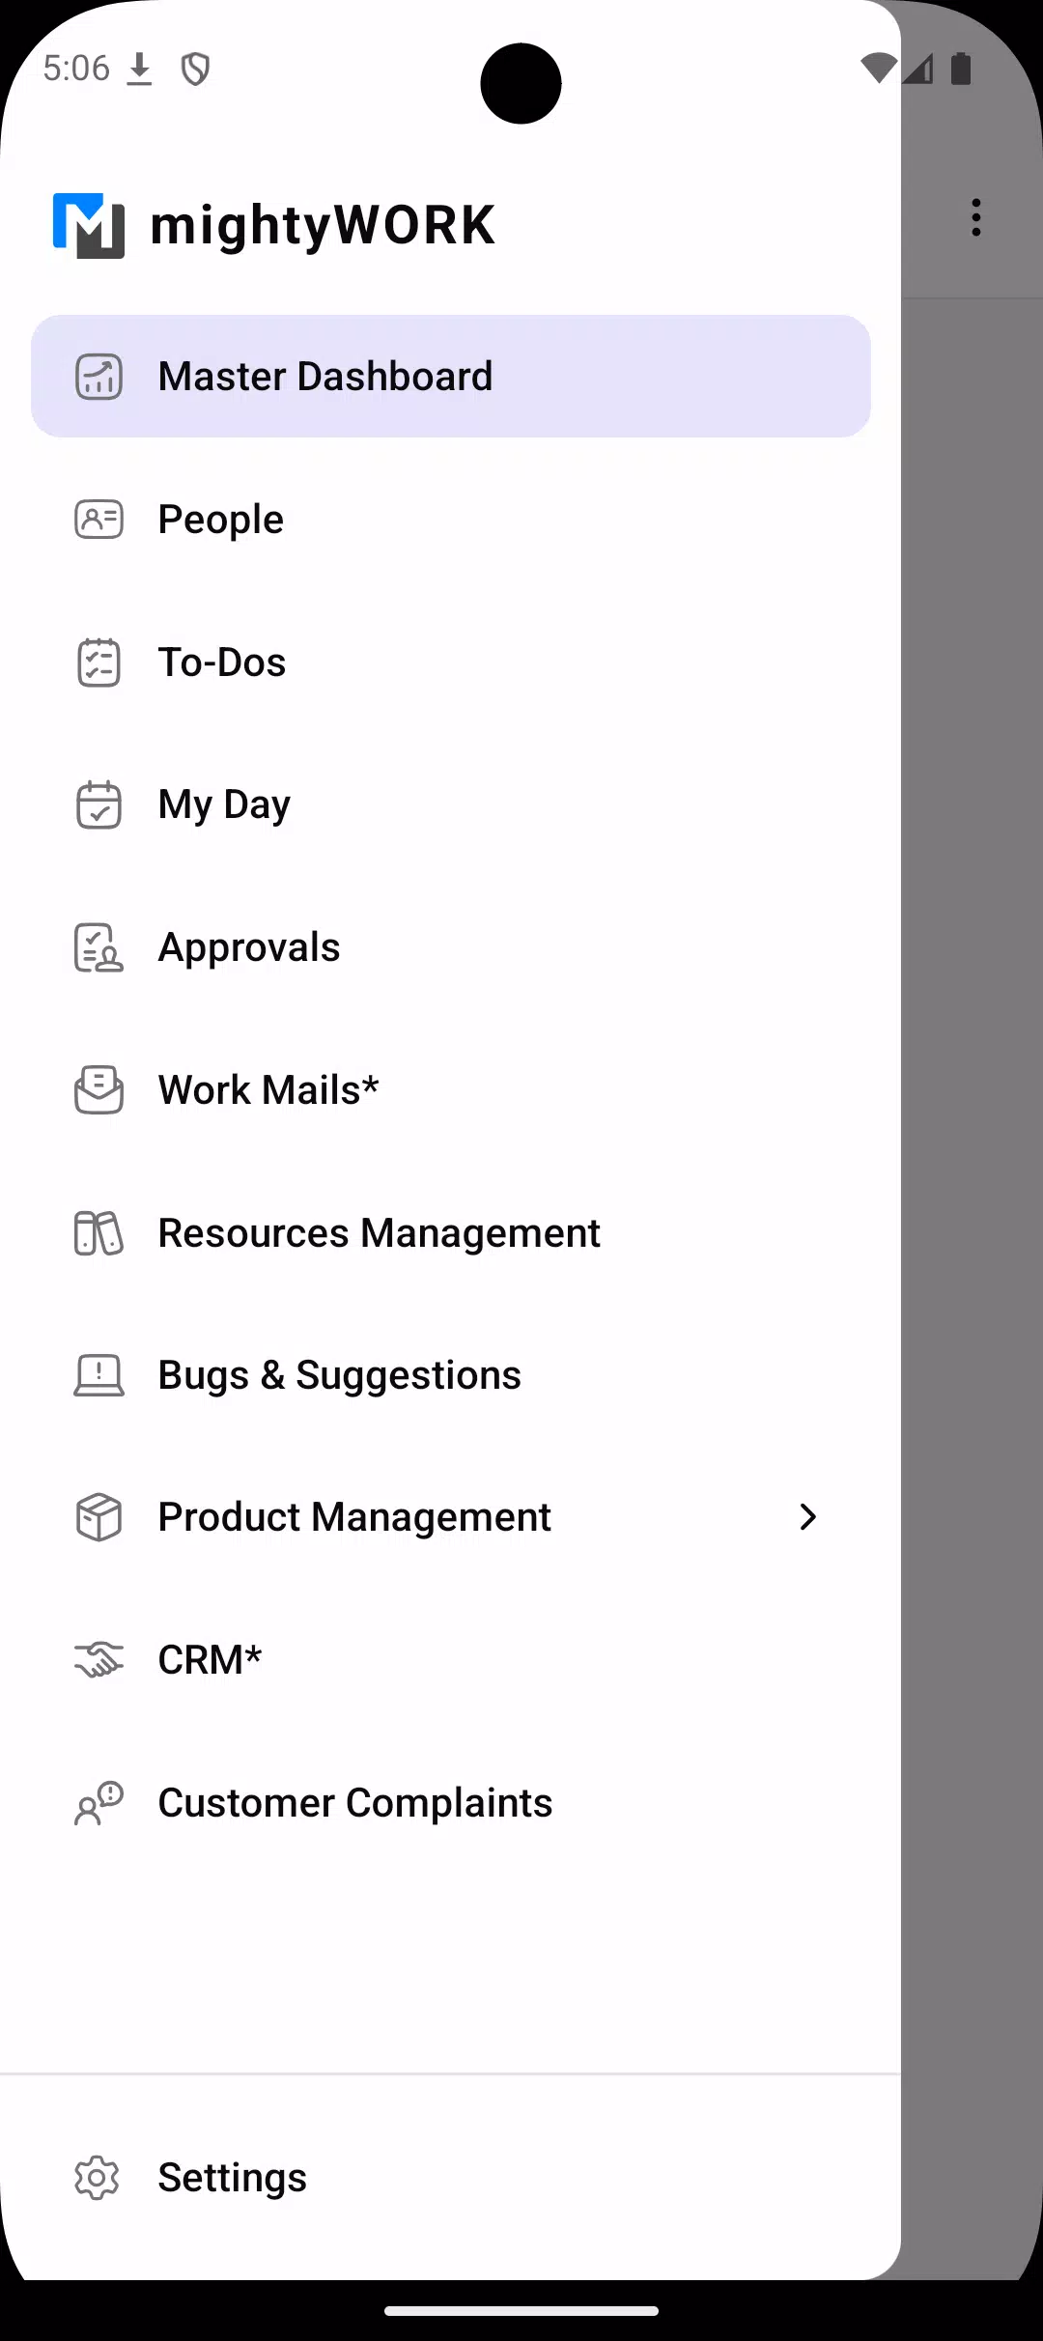This screenshot has height=2341, width=1043.
Task: Tap the Work Mails envelope icon
Action: point(99,1089)
